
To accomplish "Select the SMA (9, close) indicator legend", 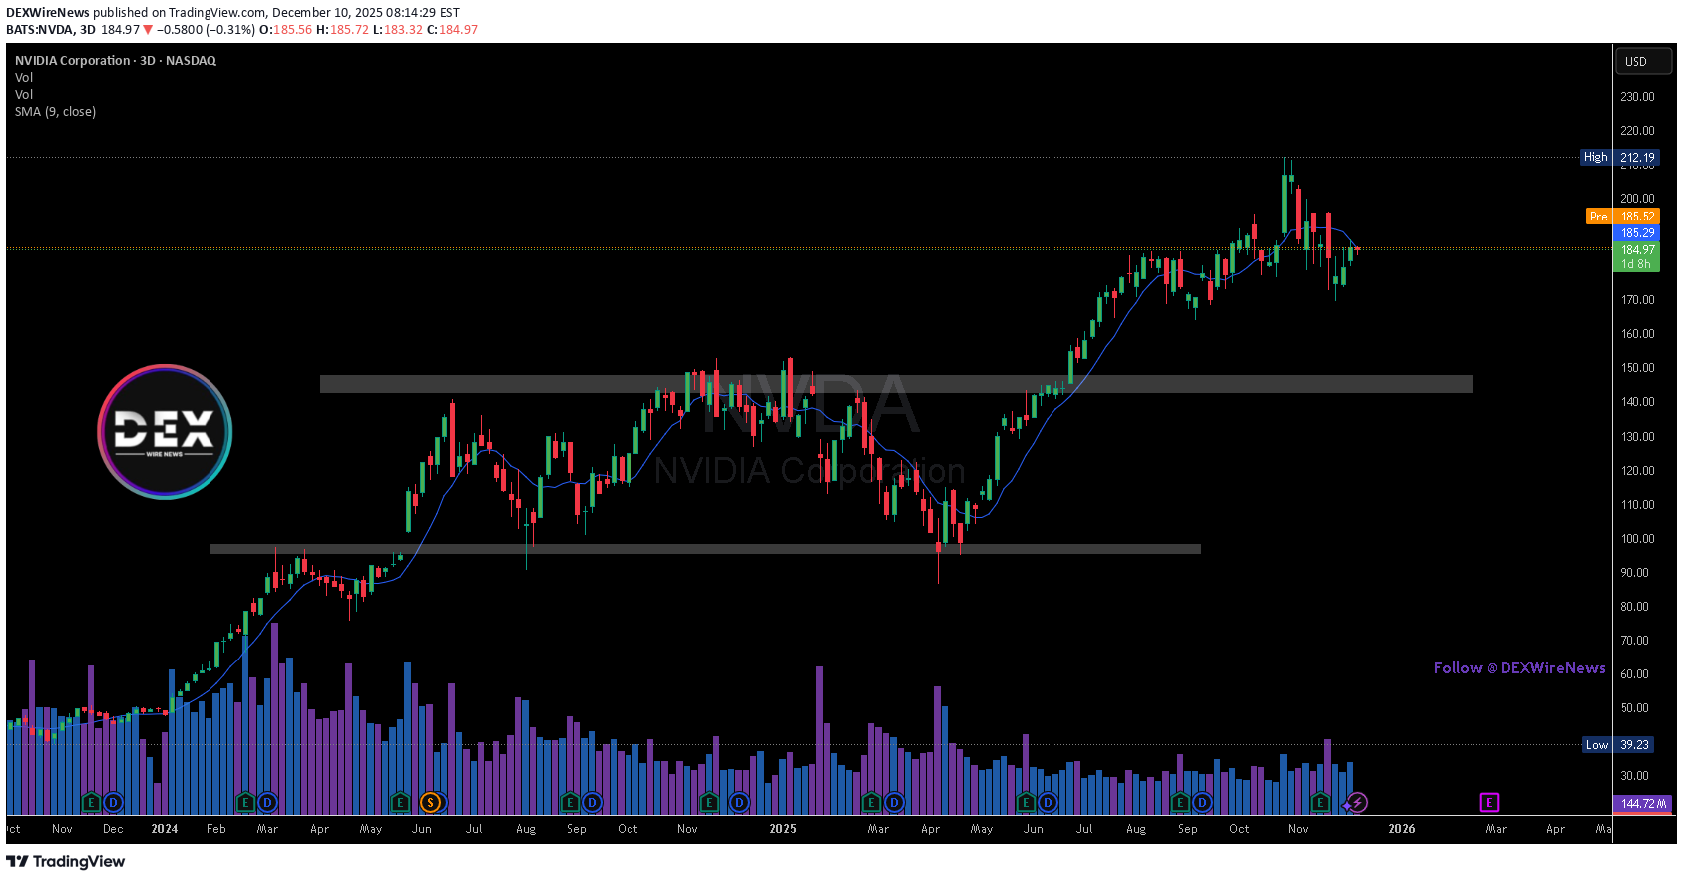I will coord(56,112).
